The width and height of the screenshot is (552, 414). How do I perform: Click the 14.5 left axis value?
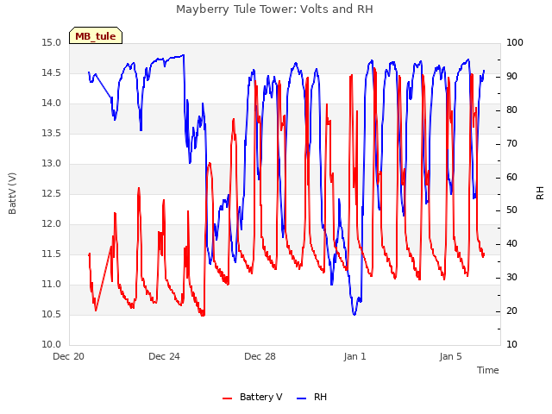(52, 73)
